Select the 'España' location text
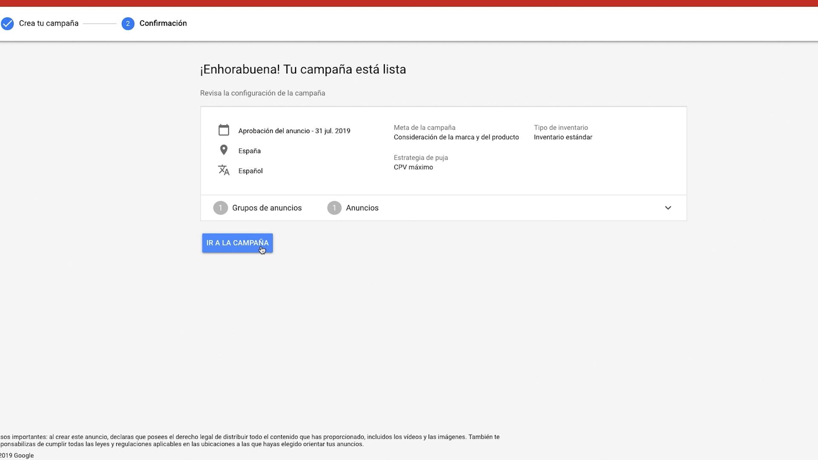The width and height of the screenshot is (818, 460). click(x=250, y=151)
